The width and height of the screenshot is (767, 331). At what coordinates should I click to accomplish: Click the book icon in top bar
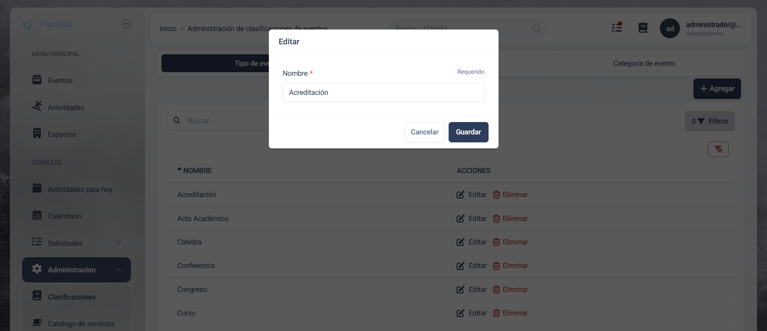pos(643,28)
